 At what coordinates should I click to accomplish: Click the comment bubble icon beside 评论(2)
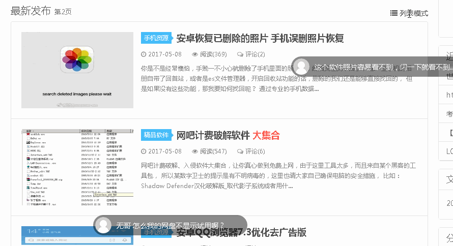pyautogui.click(x=240, y=54)
